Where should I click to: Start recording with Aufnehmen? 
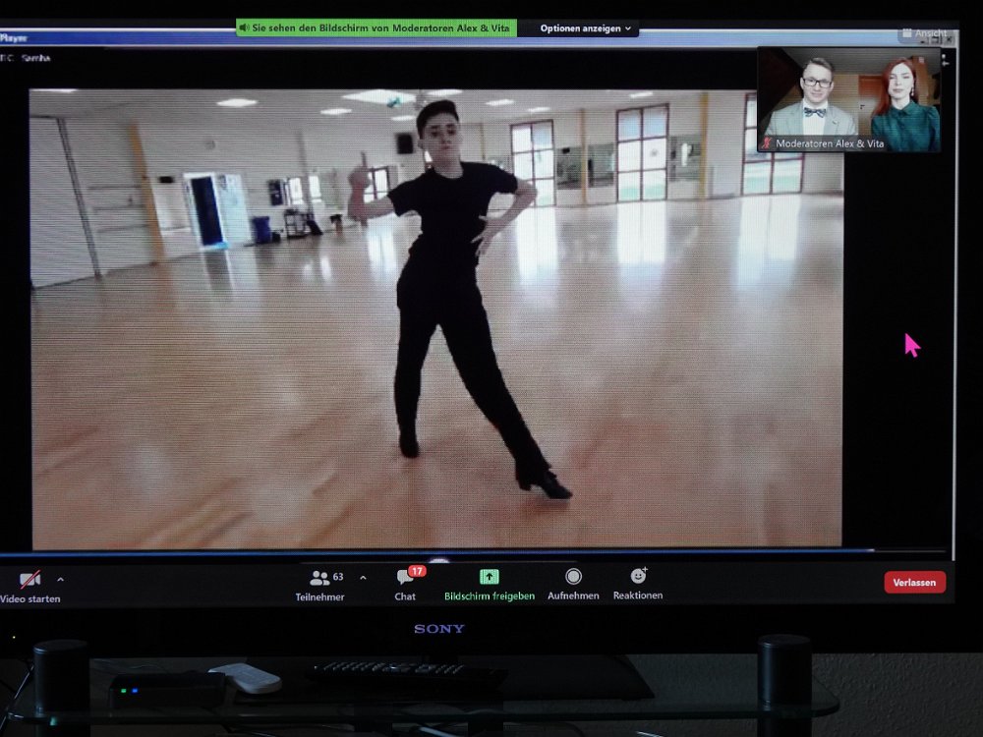[573, 585]
